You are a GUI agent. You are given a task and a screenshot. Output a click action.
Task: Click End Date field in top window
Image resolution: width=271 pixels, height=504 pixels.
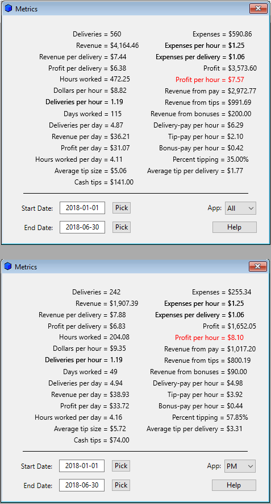point(82,228)
